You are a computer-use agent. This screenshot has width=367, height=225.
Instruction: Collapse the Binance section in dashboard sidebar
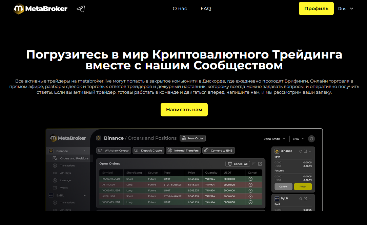85,151
